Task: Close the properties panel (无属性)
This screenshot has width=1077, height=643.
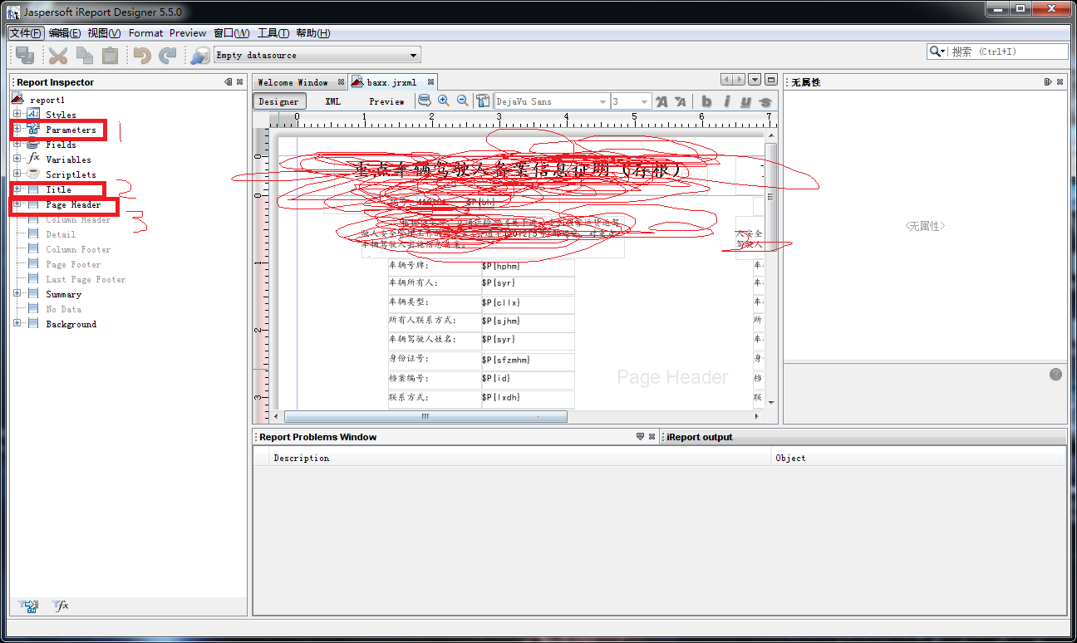Action: coord(1060,82)
